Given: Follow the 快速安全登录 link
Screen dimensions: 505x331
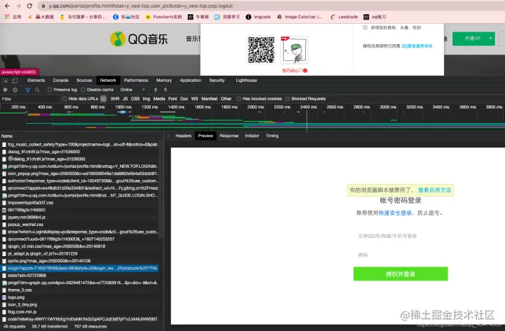Looking at the screenshot, I should 395,213.
